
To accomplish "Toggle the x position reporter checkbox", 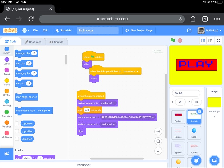I will click(x=17, y=123).
